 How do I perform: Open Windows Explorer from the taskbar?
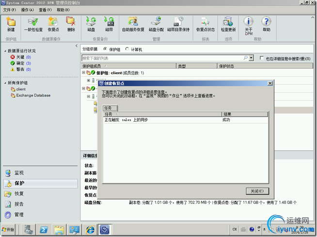pos(59,230)
